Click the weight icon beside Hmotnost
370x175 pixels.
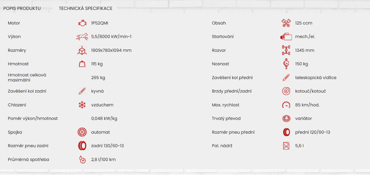tap(82, 64)
